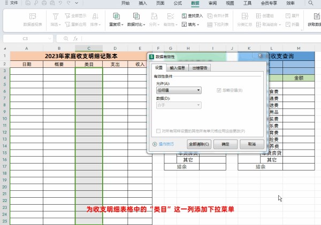Click the 全部清除 button
This screenshot has height=225, width=321.
[199, 144]
